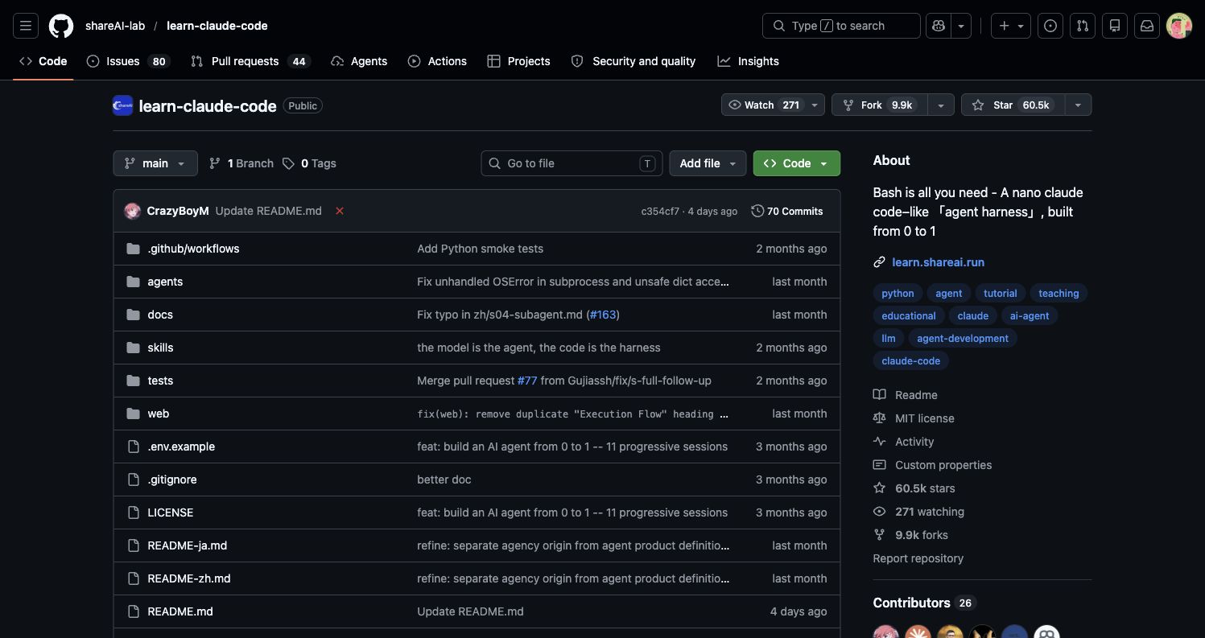Click the Go to file search field
Viewport: 1205px width, 638px height.
point(572,163)
